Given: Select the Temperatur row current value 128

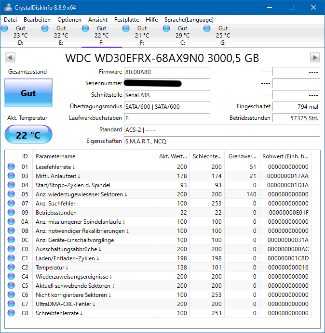Looking at the screenshot, I should 182,268.
